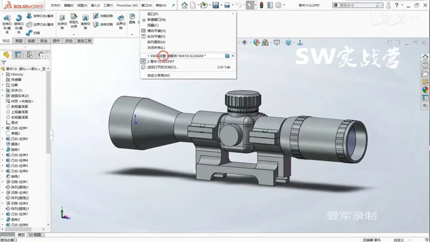
Task: Open the dropdown arrow under 圆角
Action: (132, 35)
